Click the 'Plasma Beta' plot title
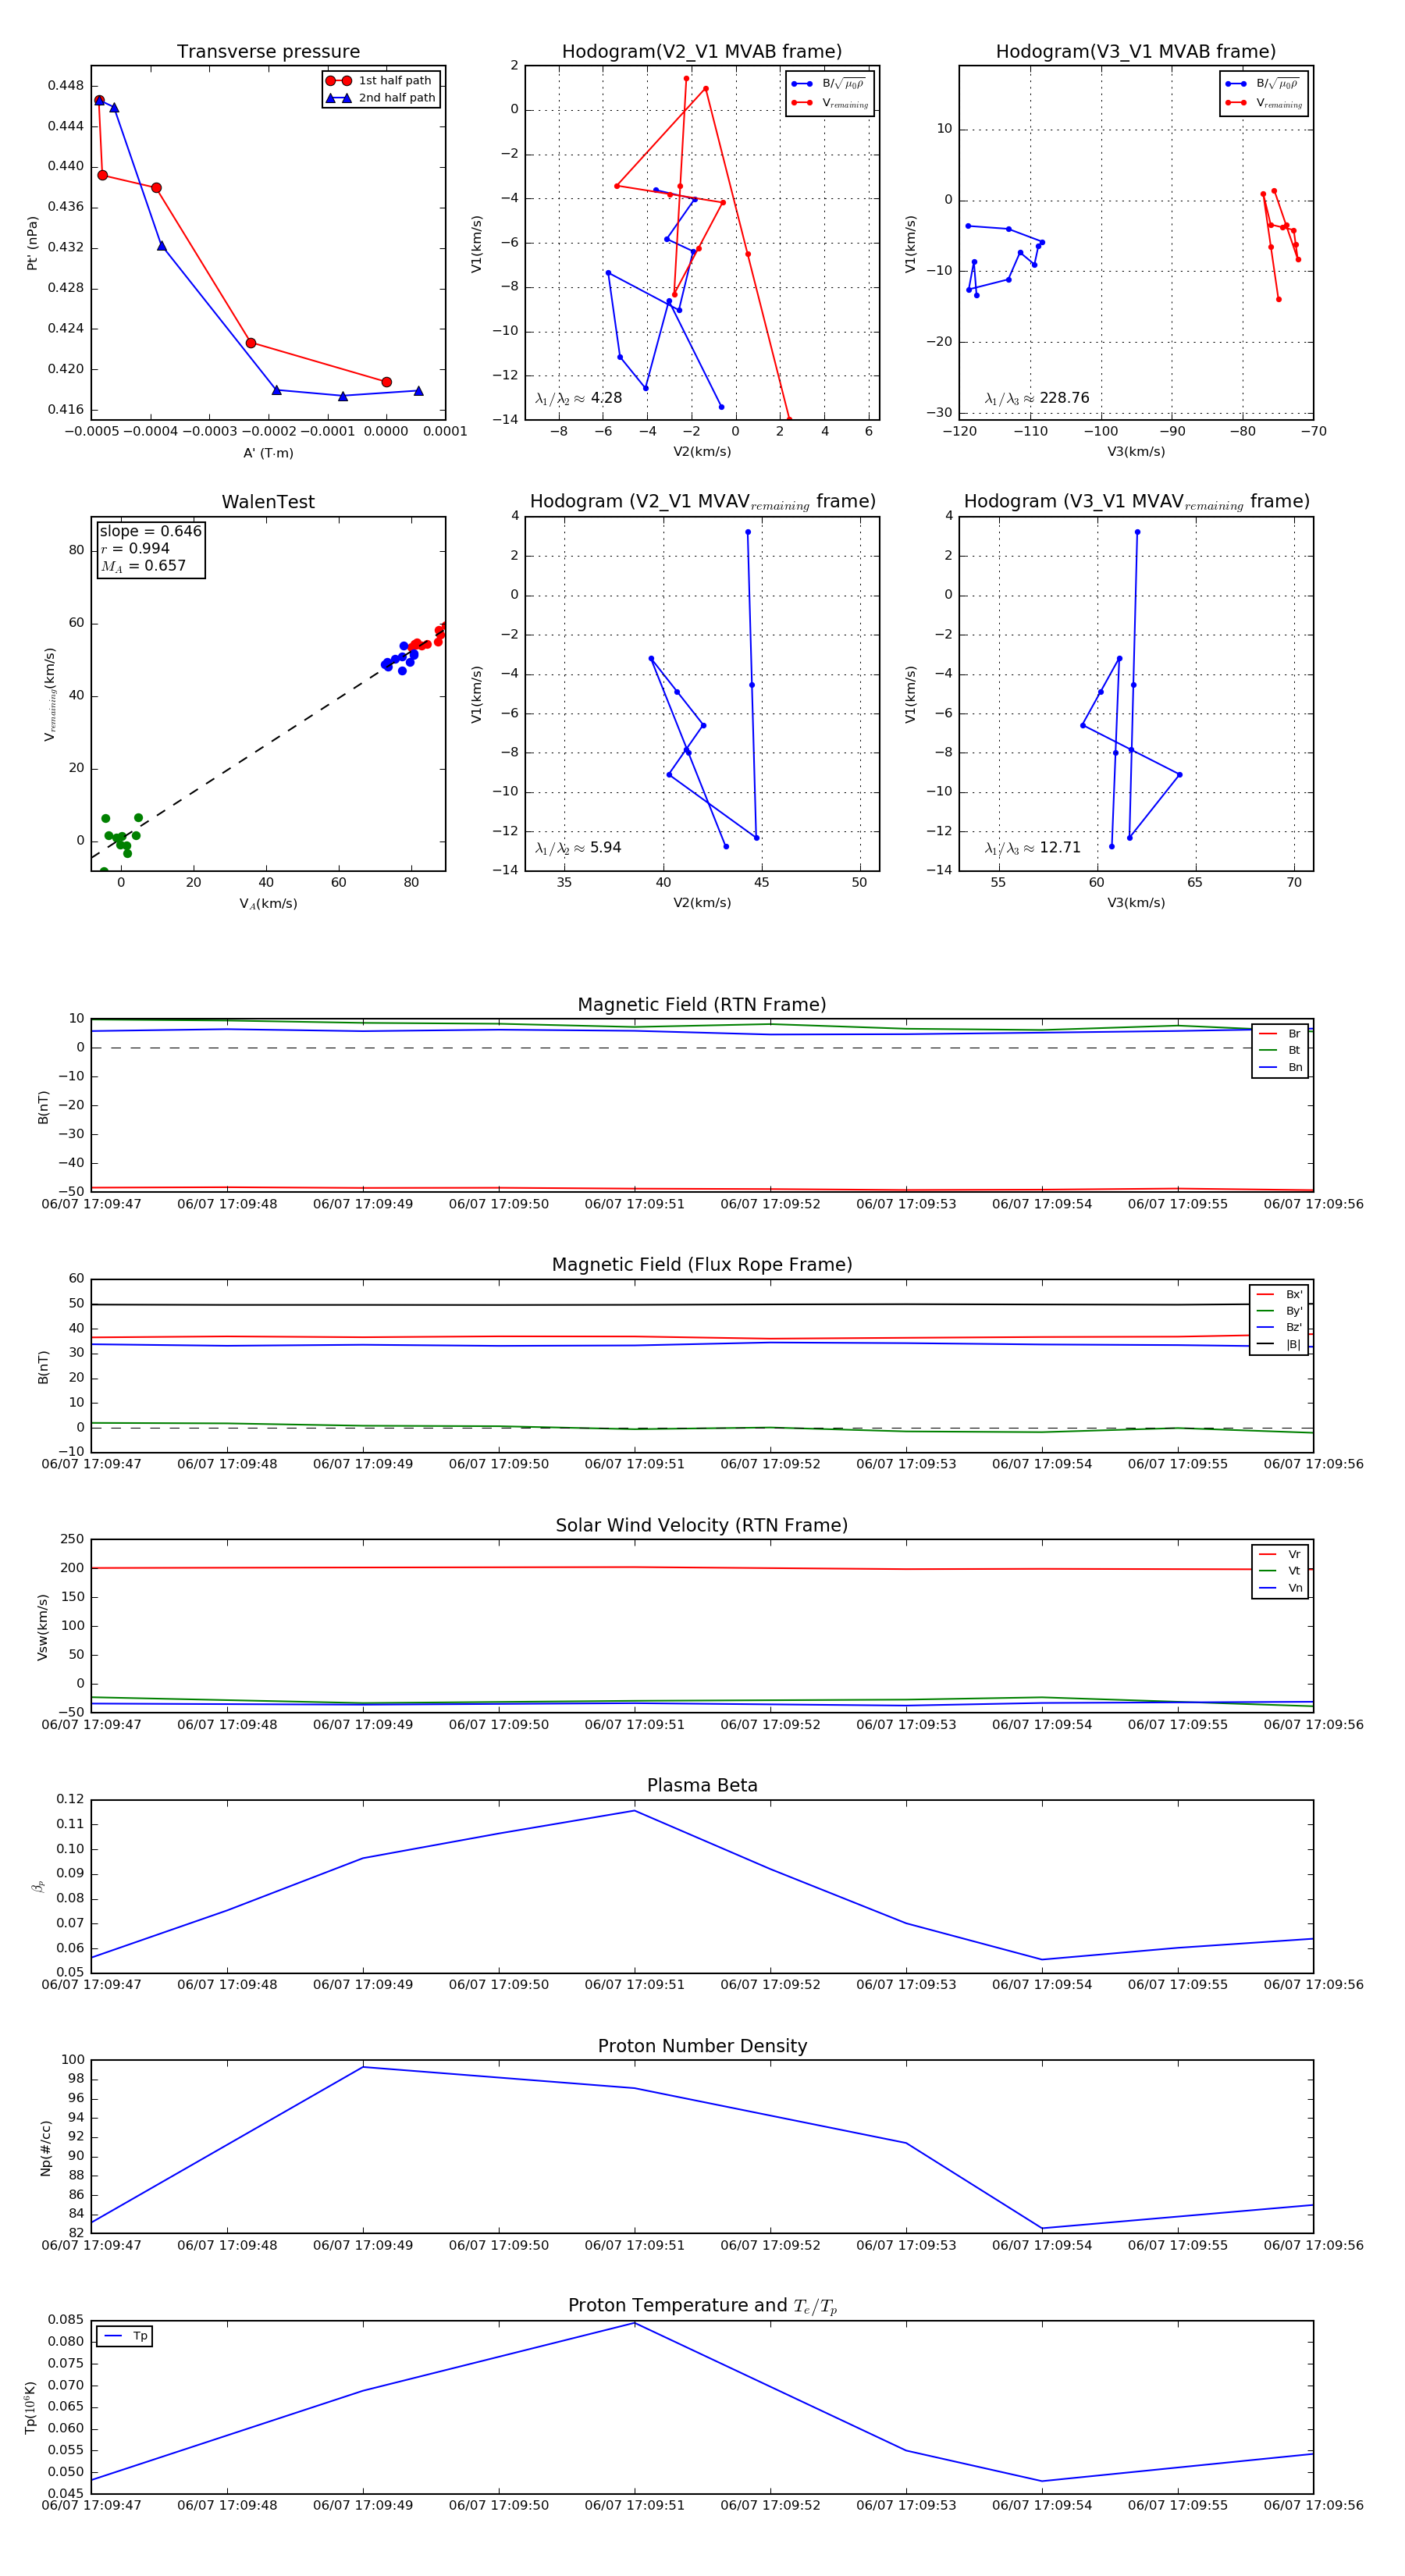This screenshot has width=1405, height=2576. click(702, 1785)
